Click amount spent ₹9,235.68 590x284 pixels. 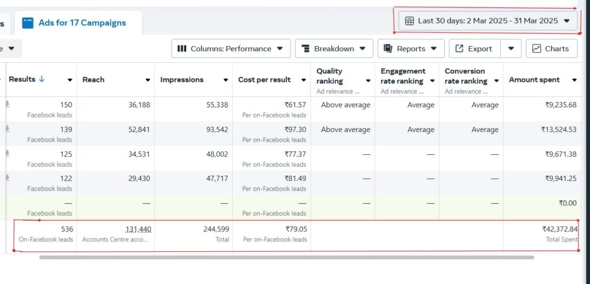tap(561, 105)
